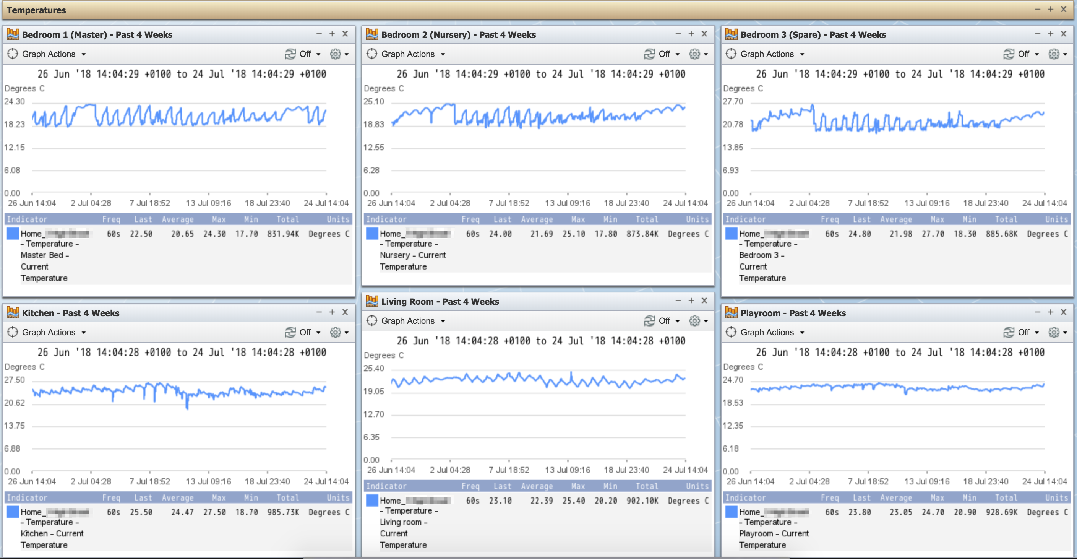The width and height of the screenshot is (1077, 559).
Task: Click the refresh icon in Bedroom 3 (Spare) panel
Action: click(1009, 54)
